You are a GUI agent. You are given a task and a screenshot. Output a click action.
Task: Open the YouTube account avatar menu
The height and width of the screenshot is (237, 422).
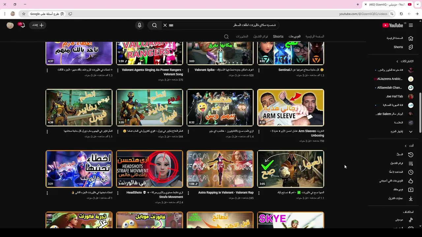[10, 25]
